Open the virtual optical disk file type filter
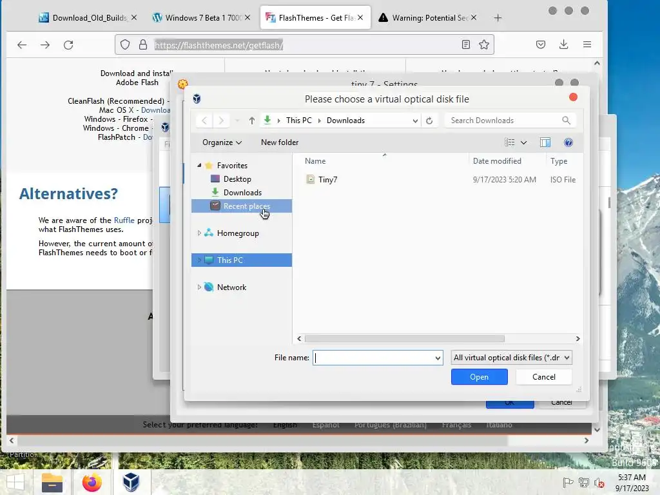The height and width of the screenshot is (495, 660). tap(511, 357)
